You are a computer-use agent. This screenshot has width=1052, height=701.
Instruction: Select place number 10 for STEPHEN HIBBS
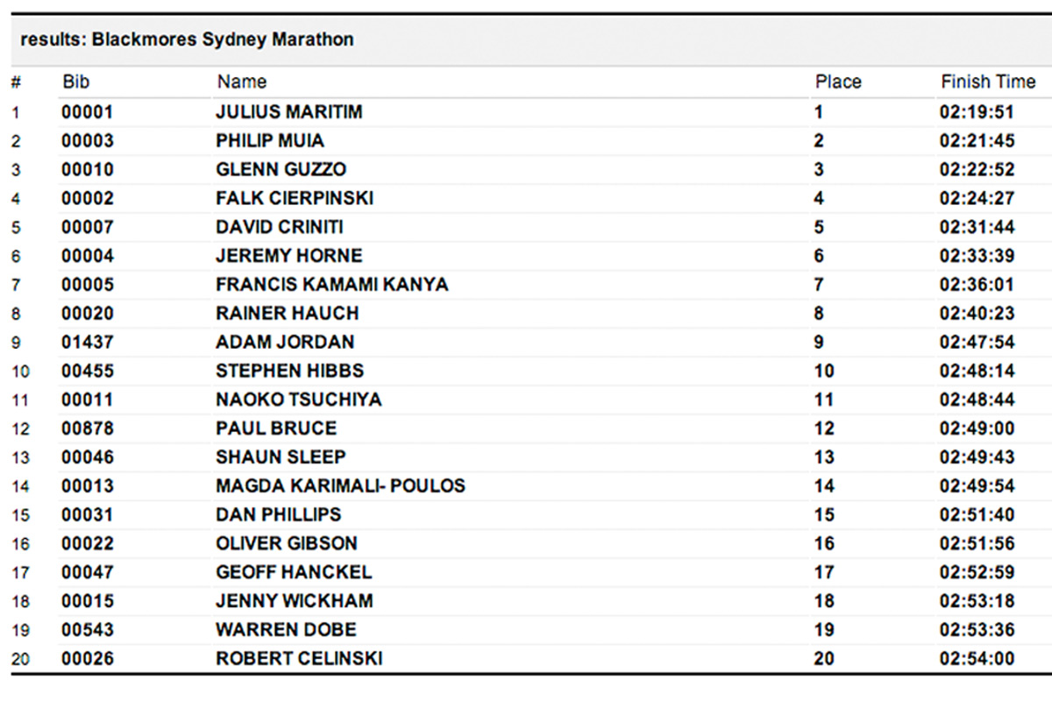(x=824, y=372)
